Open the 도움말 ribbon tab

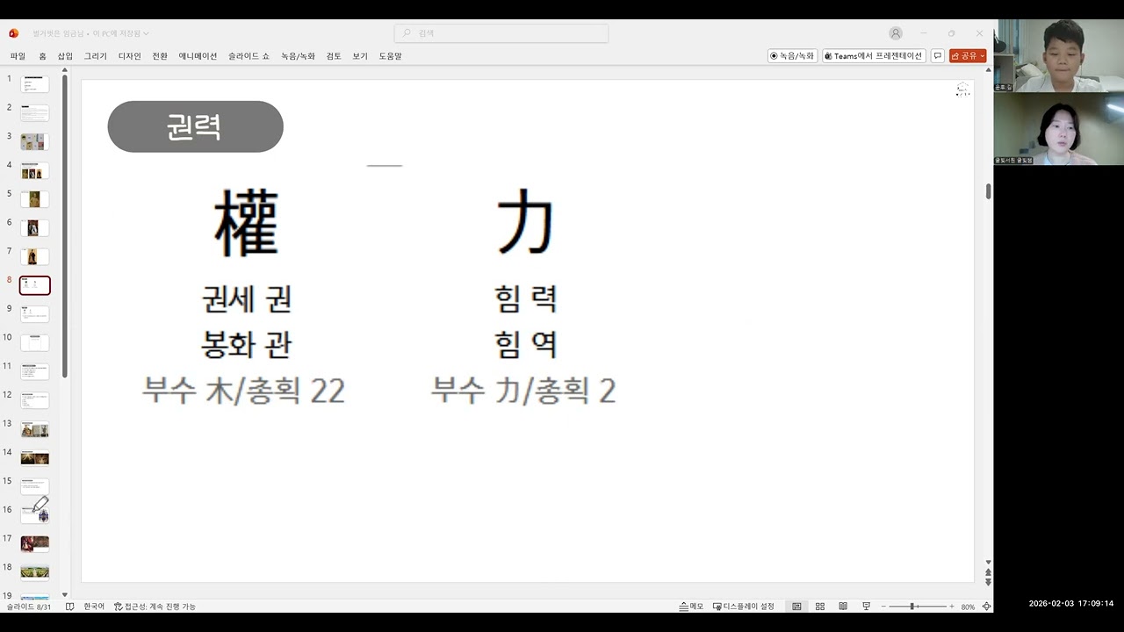coord(391,56)
